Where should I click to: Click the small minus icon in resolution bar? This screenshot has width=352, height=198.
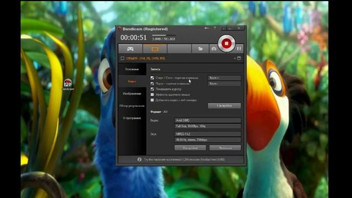[x=235, y=58]
